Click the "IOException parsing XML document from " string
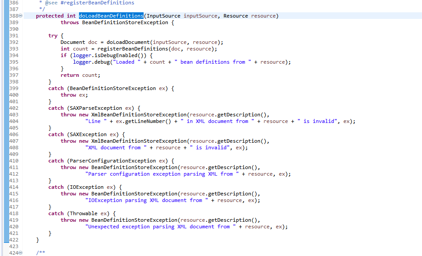This screenshot has width=422, height=256. pos(147,201)
